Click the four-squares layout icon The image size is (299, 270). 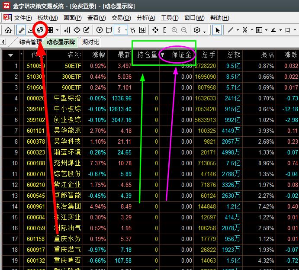pos(50,30)
